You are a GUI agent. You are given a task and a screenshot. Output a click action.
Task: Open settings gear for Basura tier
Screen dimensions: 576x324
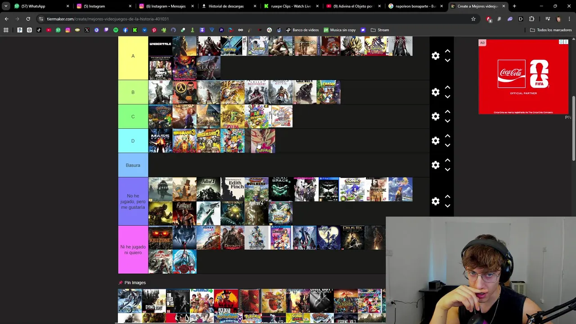click(x=435, y=165)
